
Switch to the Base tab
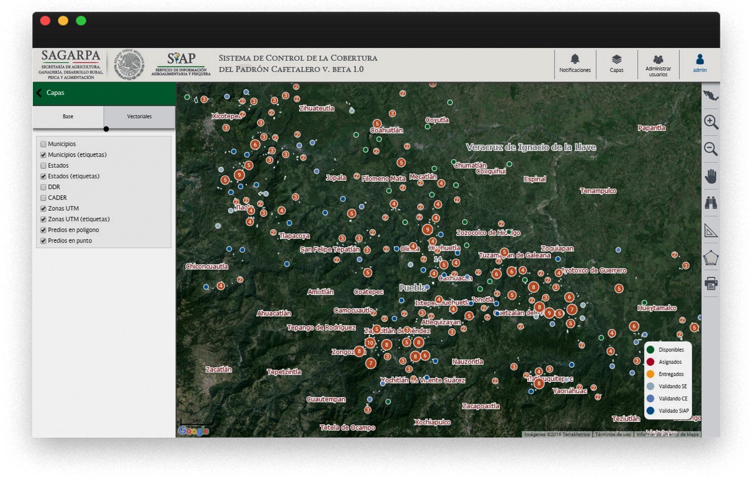click(x=68, y=117)
